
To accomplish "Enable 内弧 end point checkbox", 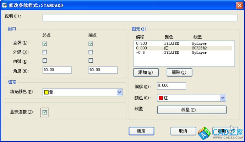I will [x=91, y=61].
